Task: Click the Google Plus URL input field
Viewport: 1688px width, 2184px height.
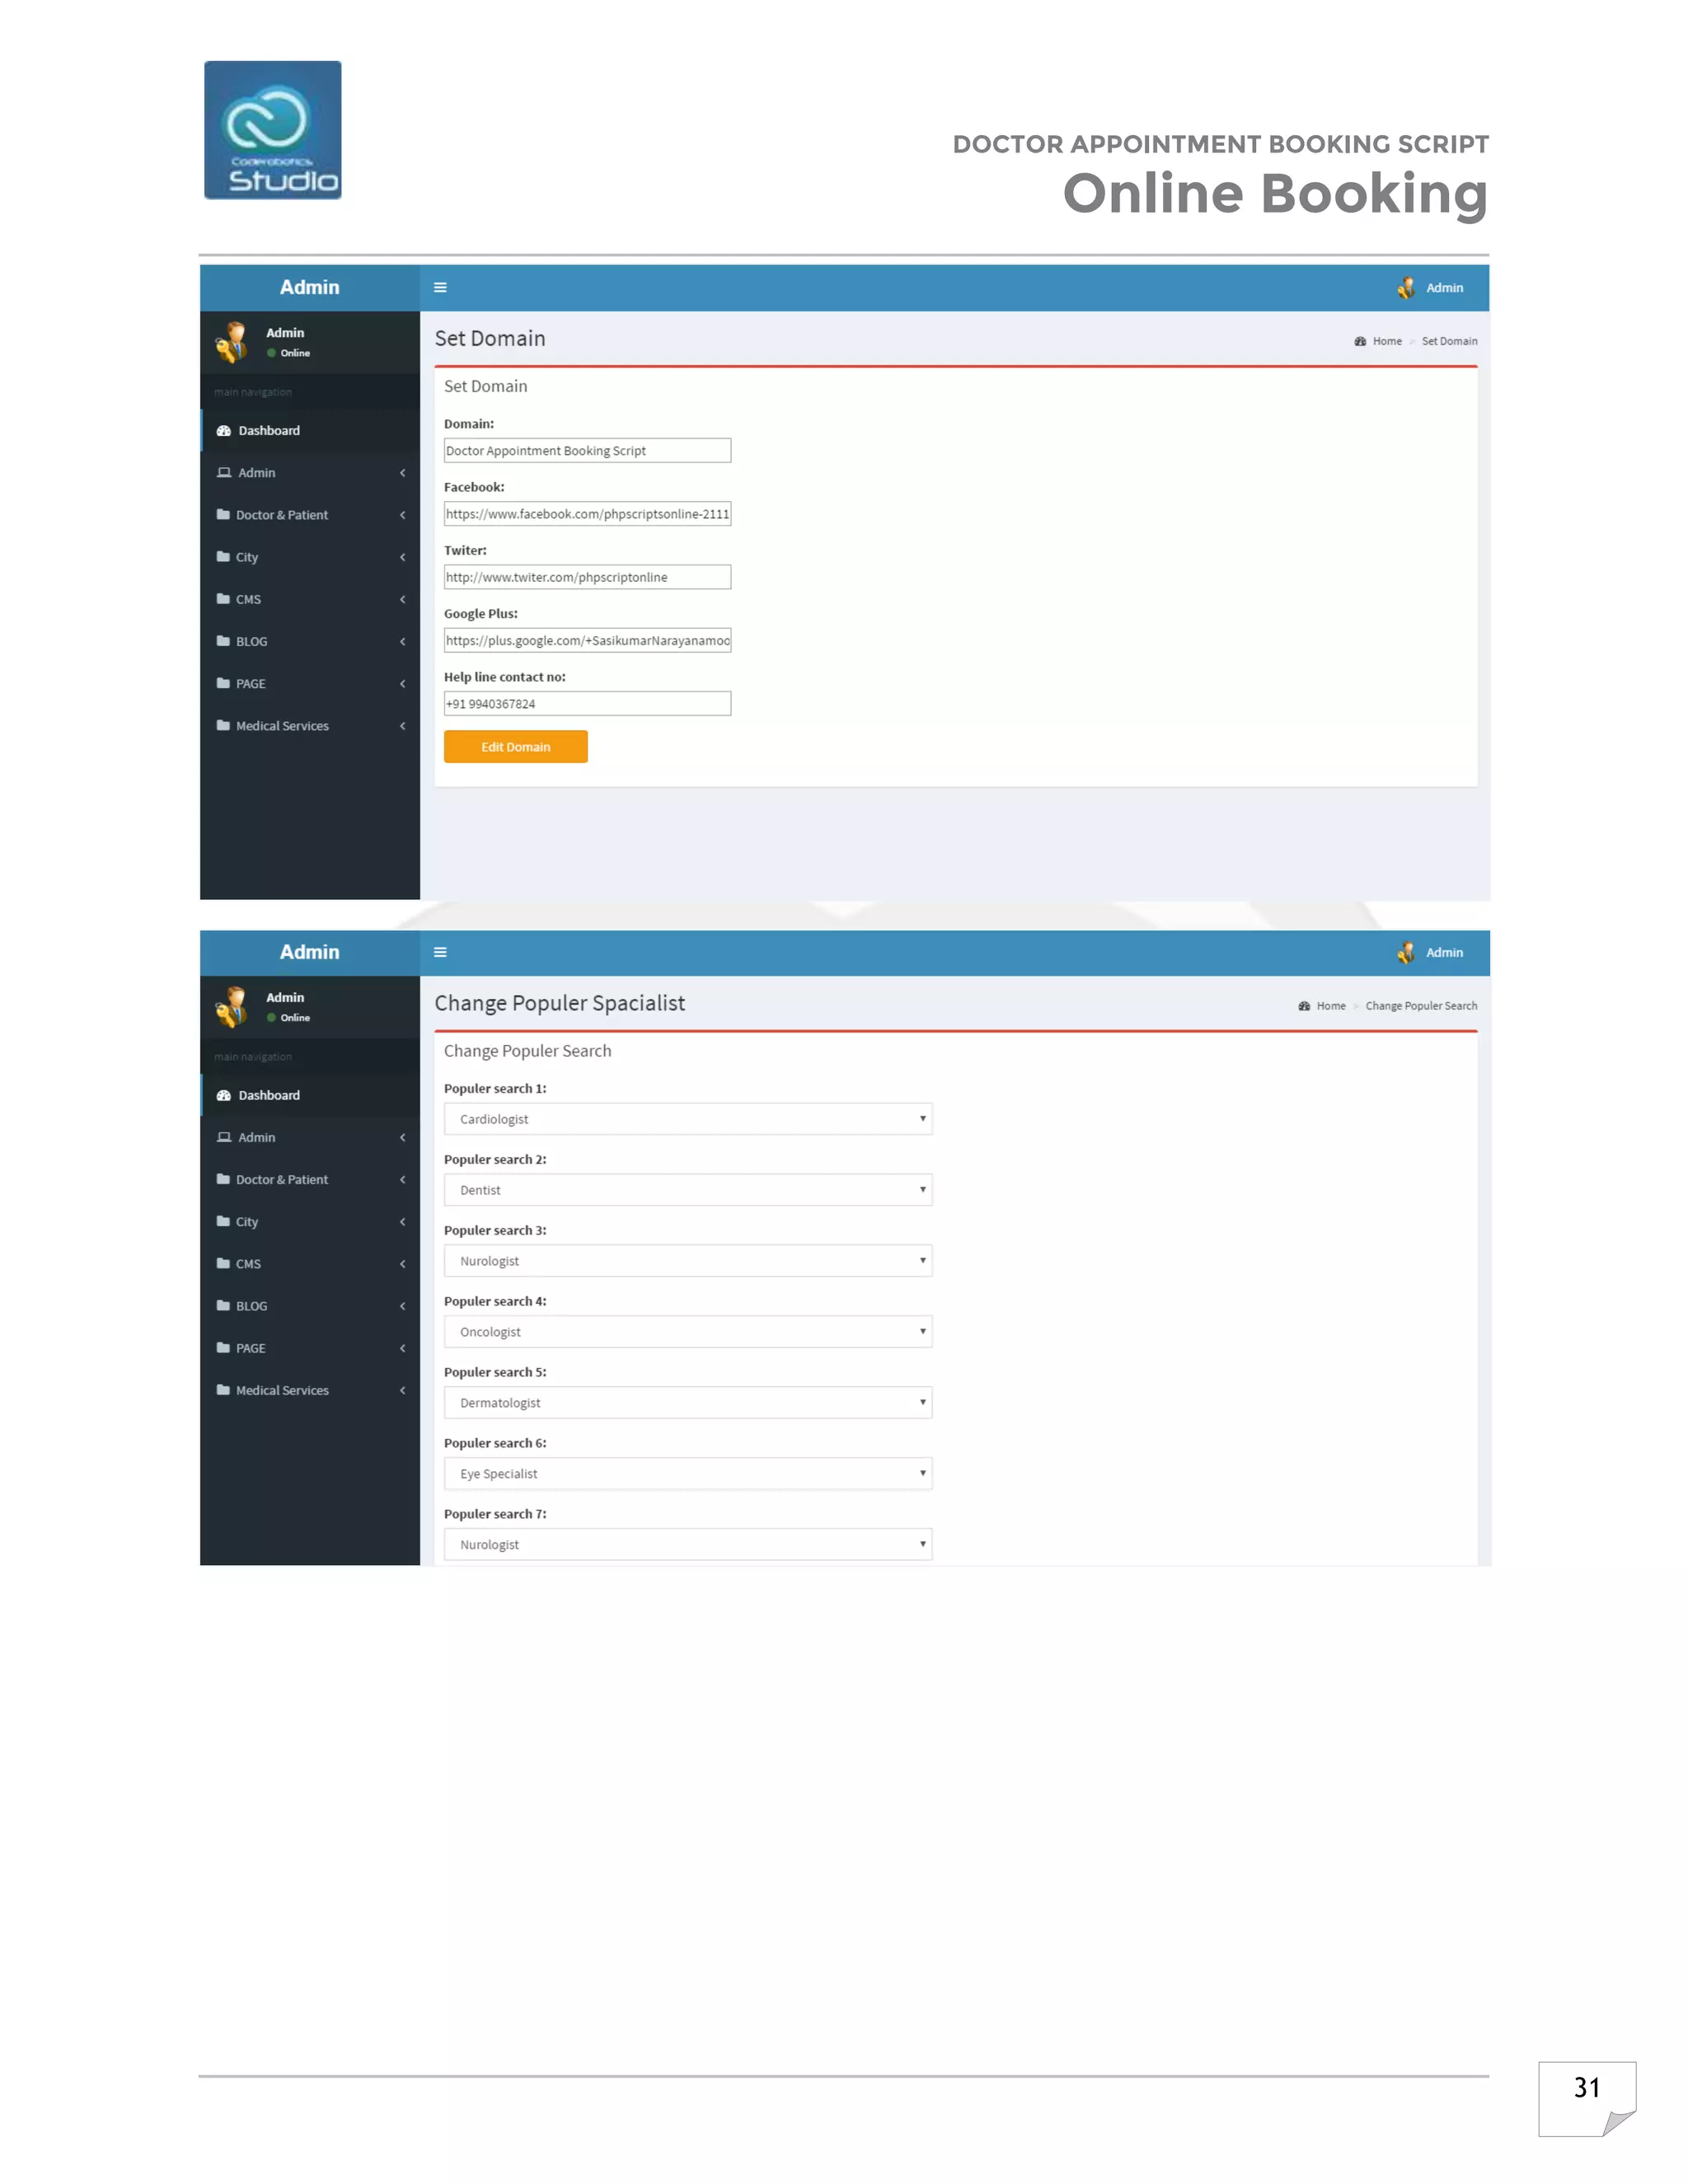Action: 587,641
